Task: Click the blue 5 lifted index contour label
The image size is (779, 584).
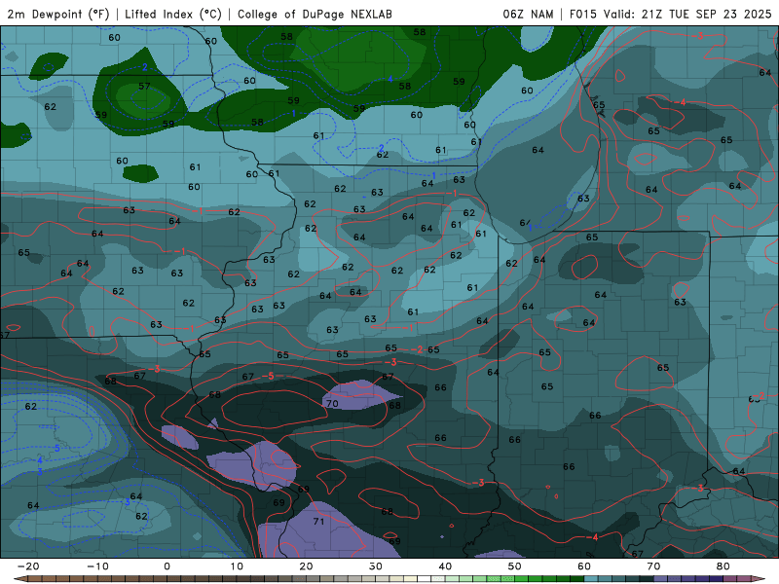Action: coord(57,449)
